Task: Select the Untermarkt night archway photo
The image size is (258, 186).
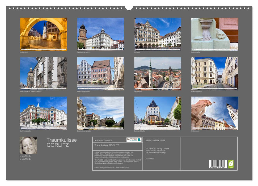Action: click(43, 34)
